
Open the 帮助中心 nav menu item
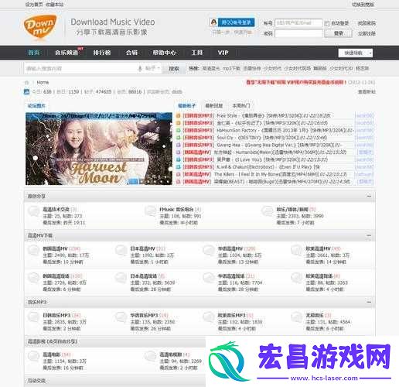pos(164,53)
